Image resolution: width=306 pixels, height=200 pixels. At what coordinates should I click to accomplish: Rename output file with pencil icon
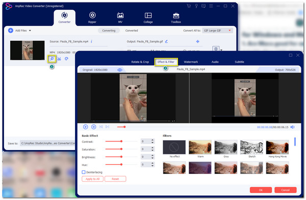pos(166,41)
